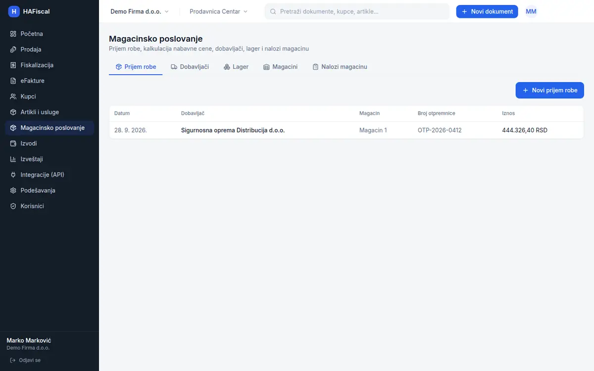Open the Prodavnica Centar location dropdown
The image size is (594, 371).
pyautogui.click(x=218, y=11)
